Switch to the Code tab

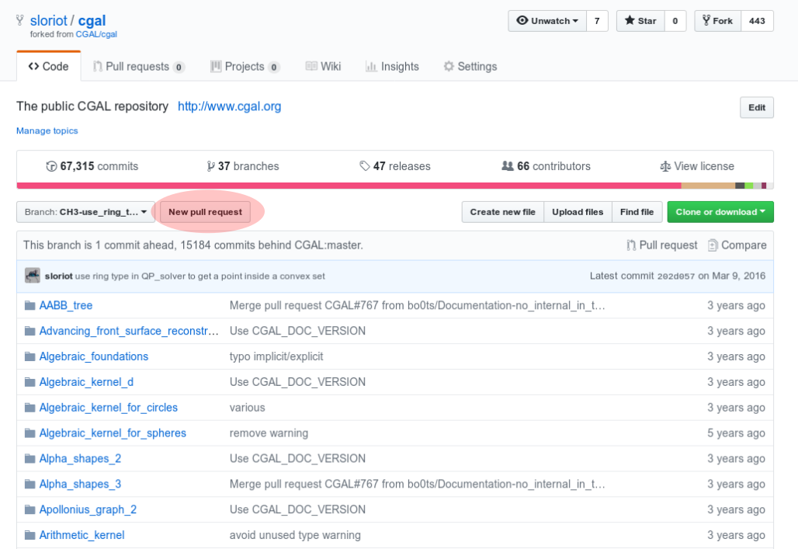(49, 67)
